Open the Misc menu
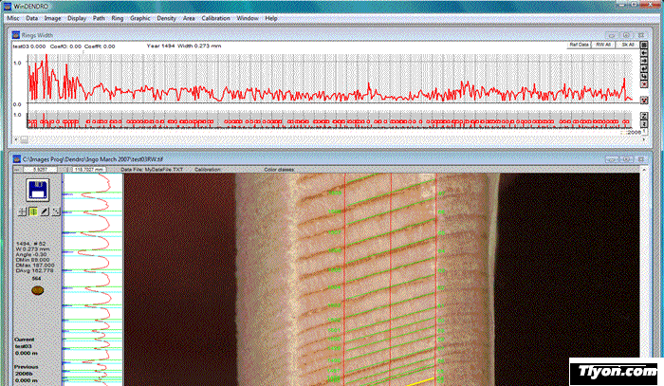Viewport: 664px width, 386px height. [12, 18]
